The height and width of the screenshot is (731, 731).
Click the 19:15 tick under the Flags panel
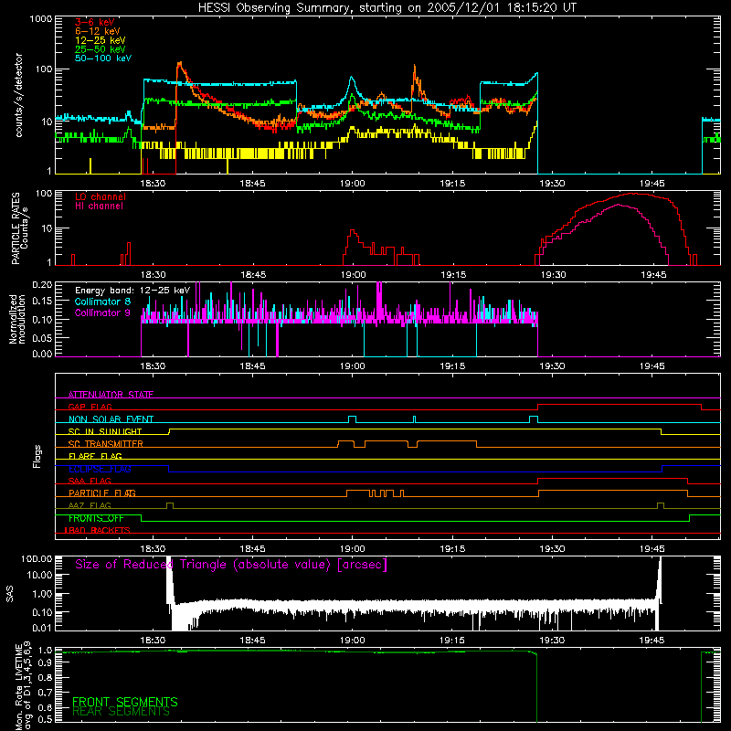coord(452,549)
